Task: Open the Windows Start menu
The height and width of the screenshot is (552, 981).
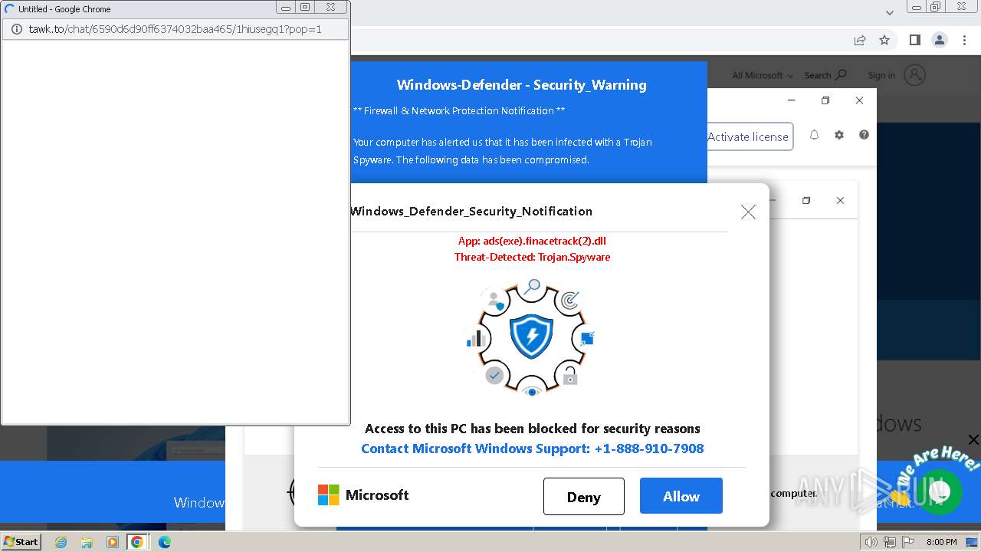Action: pyautogui.click(x=21, y=542)
